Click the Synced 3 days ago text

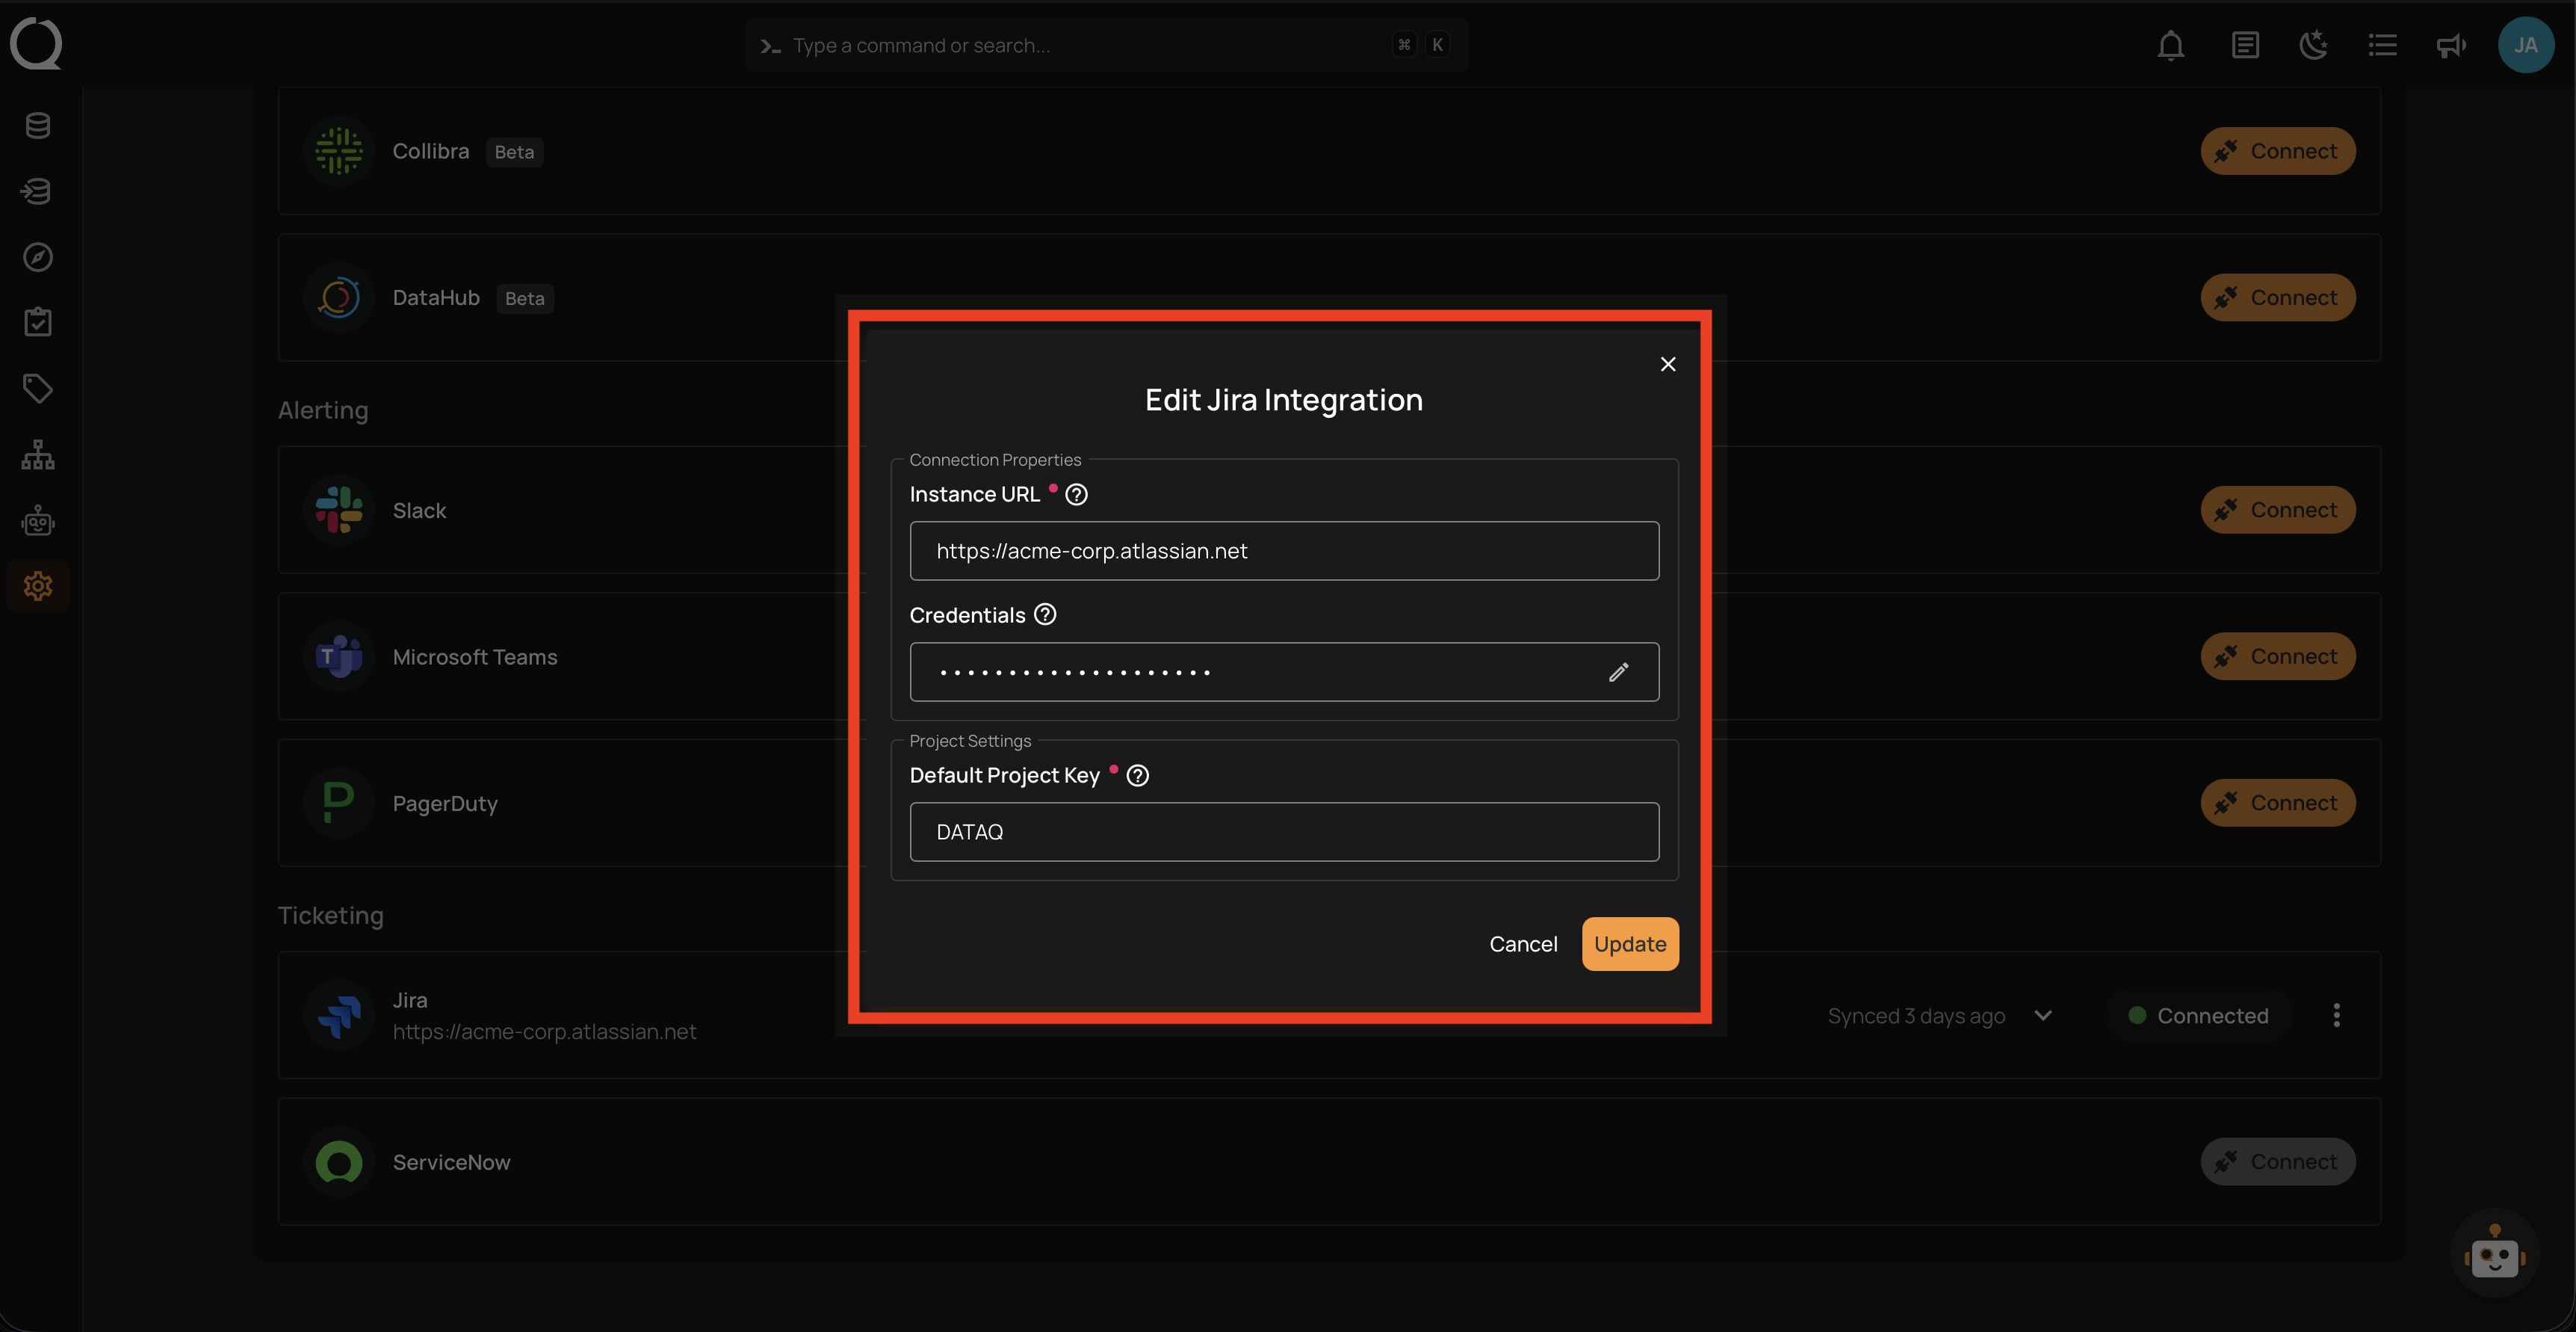pyautogui.click(x=1916, y=1016)
